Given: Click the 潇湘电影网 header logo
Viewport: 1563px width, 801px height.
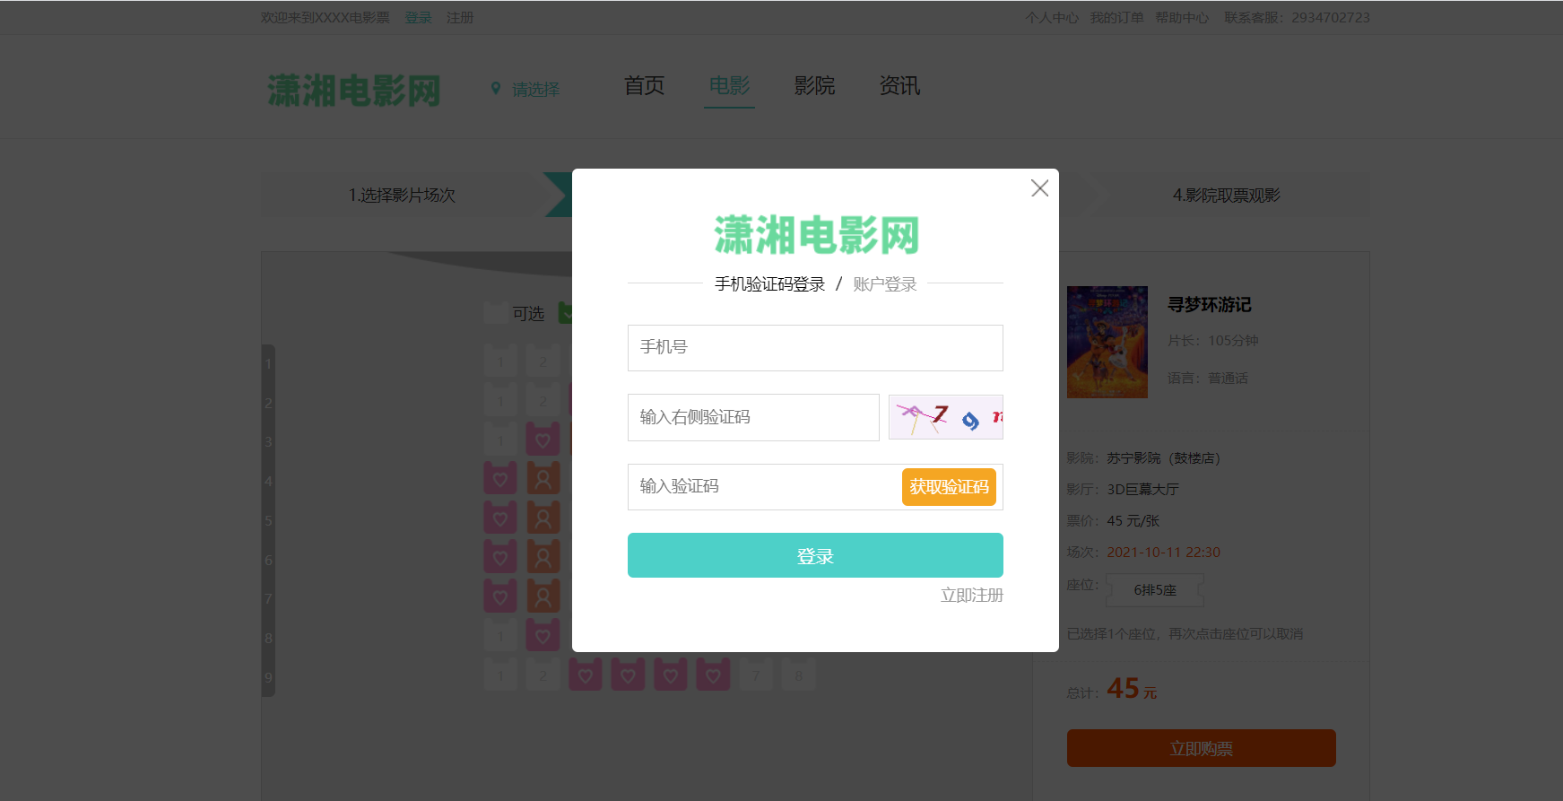Looking at the screenshot, I should click(354, 91).
